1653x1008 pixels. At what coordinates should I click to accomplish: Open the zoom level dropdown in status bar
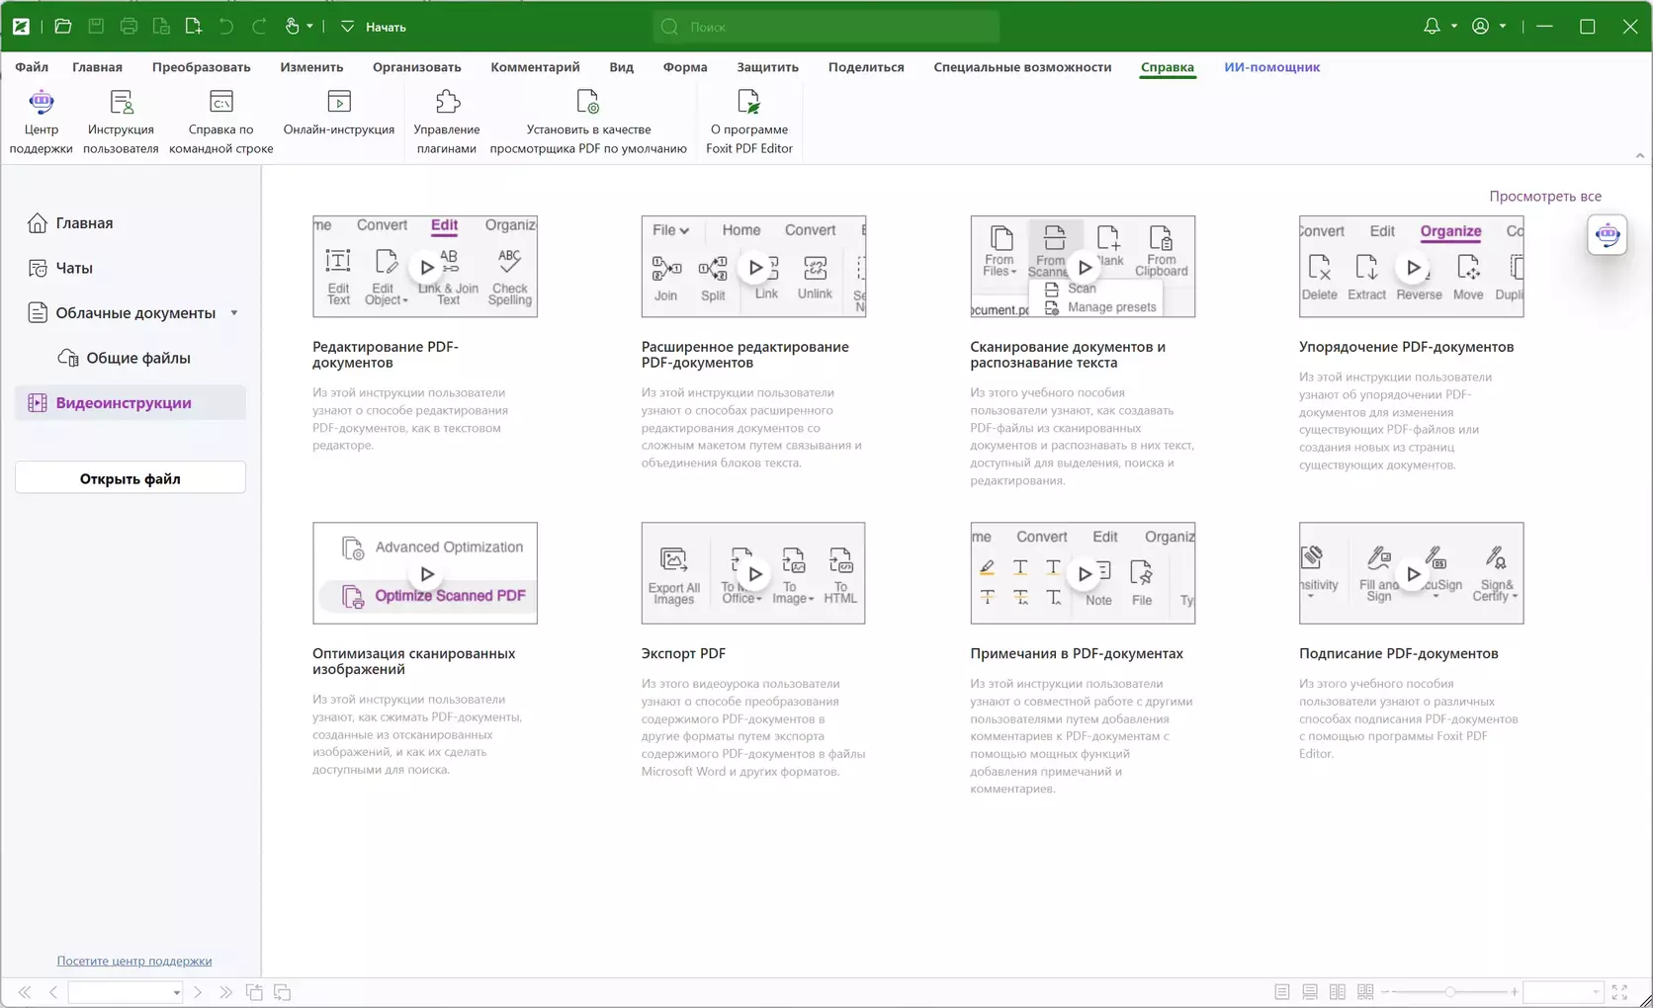(1595, 992)
